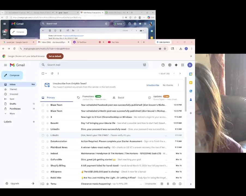246x196 pixels.
Task: Show search options filter icon
Action: click(x=144, y=65)
